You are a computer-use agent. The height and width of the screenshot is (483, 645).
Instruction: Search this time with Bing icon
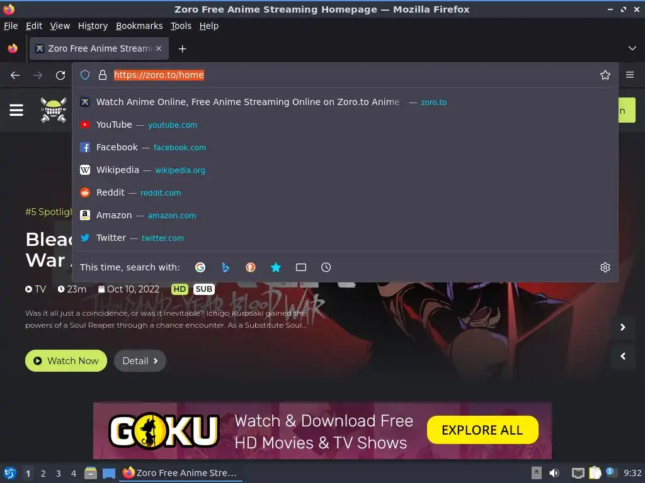(225, 267)
